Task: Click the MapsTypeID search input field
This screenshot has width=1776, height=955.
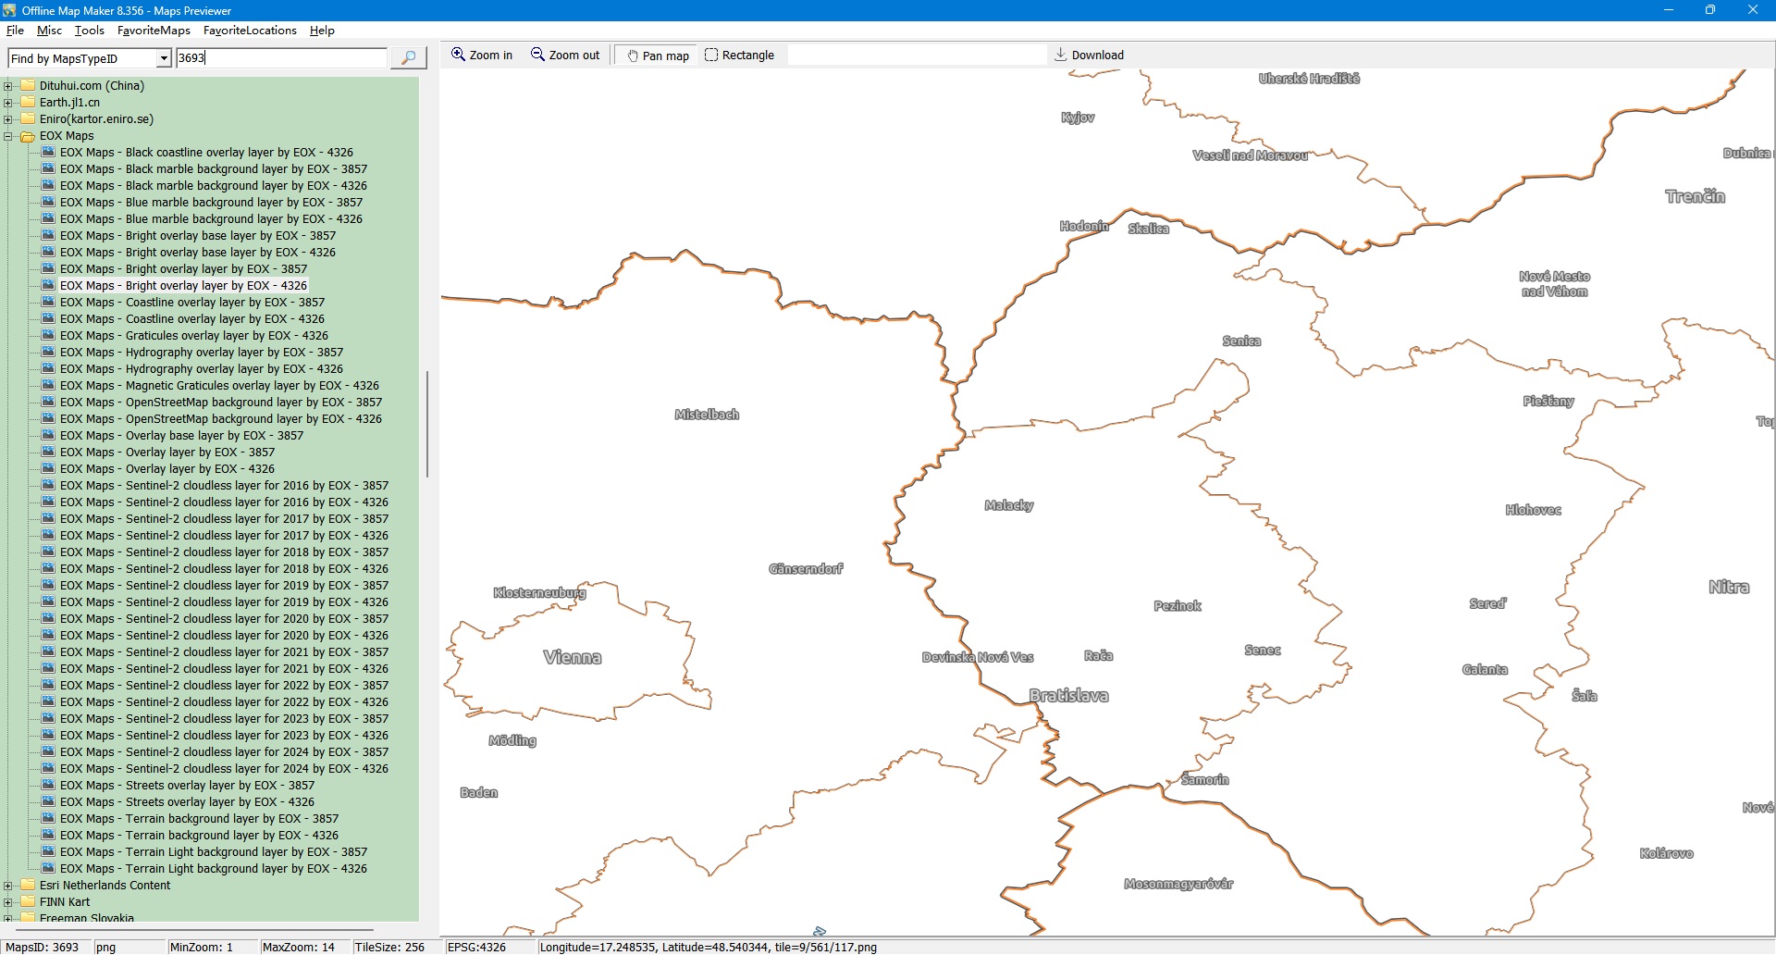Action: (281, 58)
